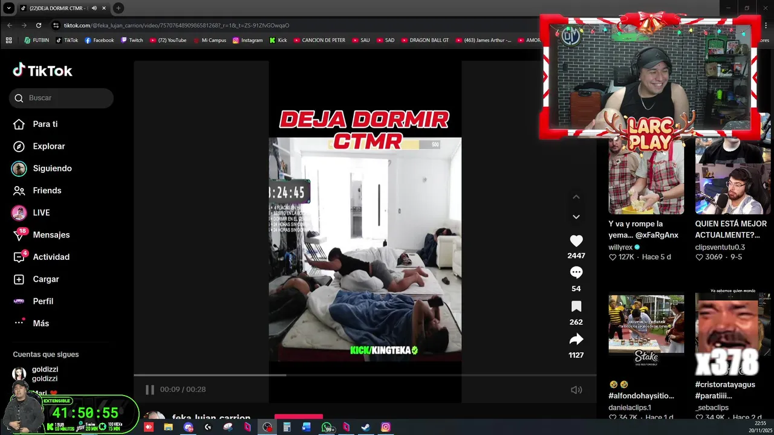Viewport: 774px width, 435px height.
Task: Go to Perfil page
Action: pos(33,301)
